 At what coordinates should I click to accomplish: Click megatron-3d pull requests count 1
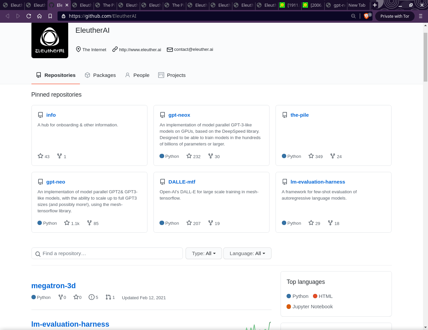click(110, 297)
